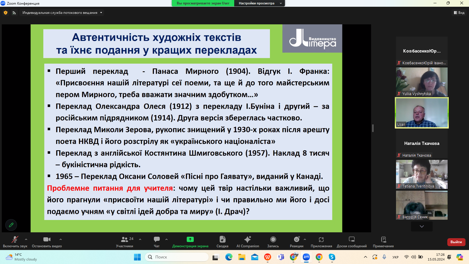Toggle camera with Остановить видео
This screenshot has width=469, height=264.
47,242
